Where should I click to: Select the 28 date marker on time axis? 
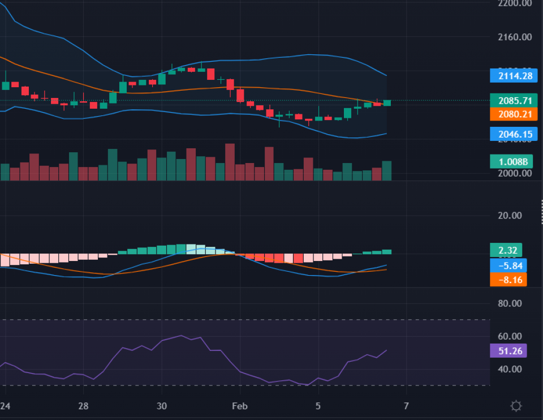click(x=84, y=406)
